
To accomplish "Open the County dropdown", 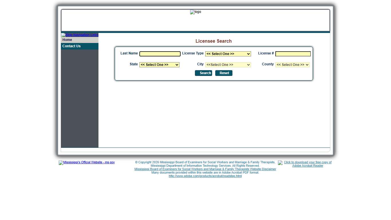I will [292, 65].
